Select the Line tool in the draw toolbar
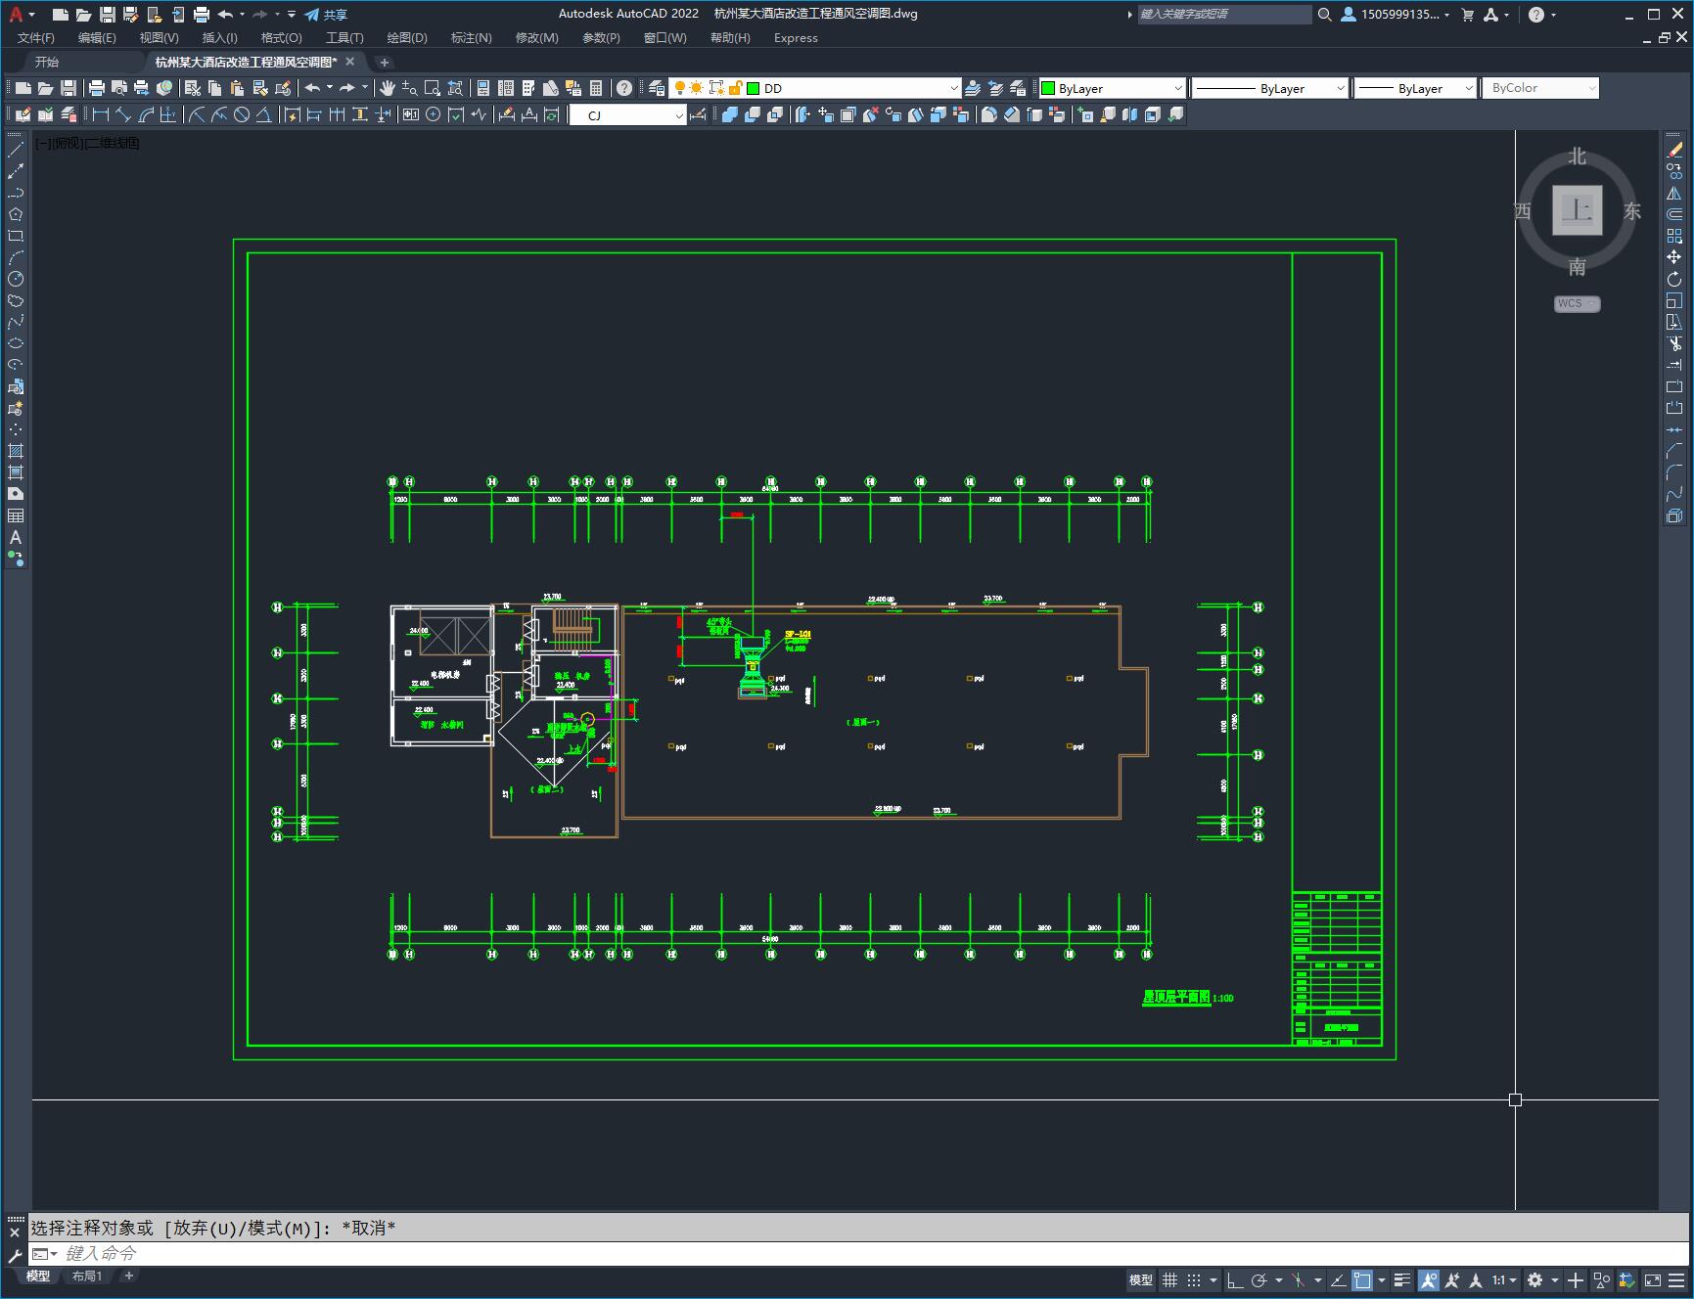Viewport: 1694px width, 1299px height. (16, 150)
